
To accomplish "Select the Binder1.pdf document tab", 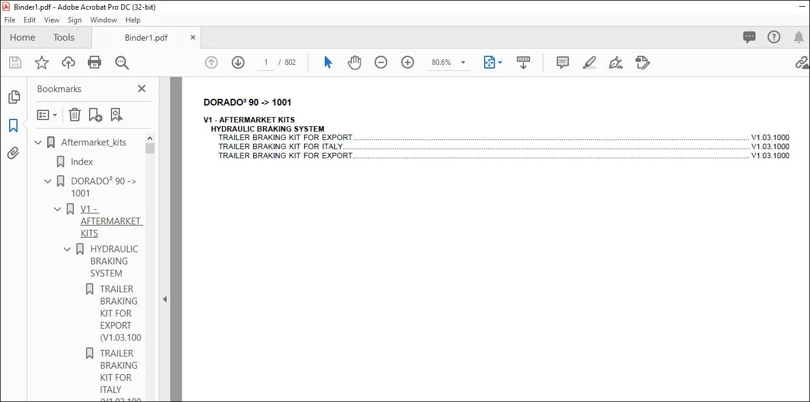I will 146,38.
